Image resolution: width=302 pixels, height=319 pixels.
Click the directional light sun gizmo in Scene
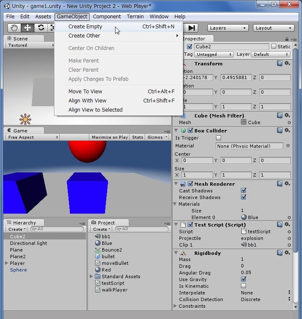(x=25, y=120)
